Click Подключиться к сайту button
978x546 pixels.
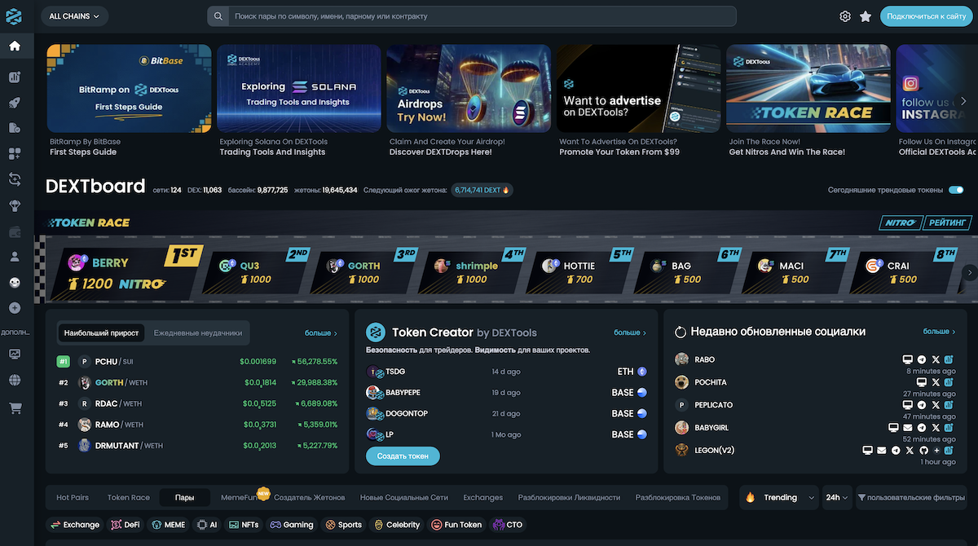click(x=927, y=15)
